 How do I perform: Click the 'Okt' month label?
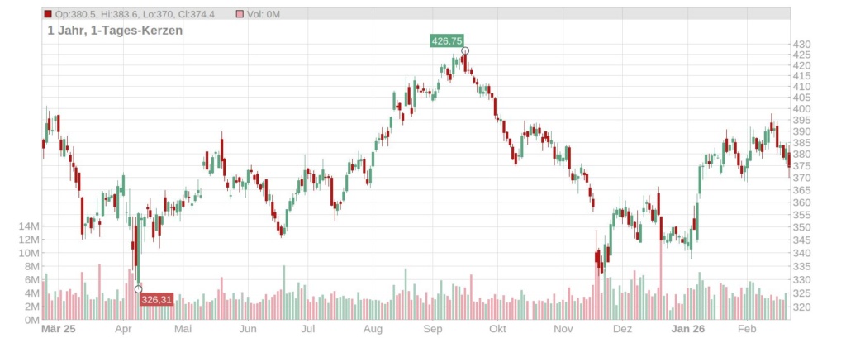[497, 329]
